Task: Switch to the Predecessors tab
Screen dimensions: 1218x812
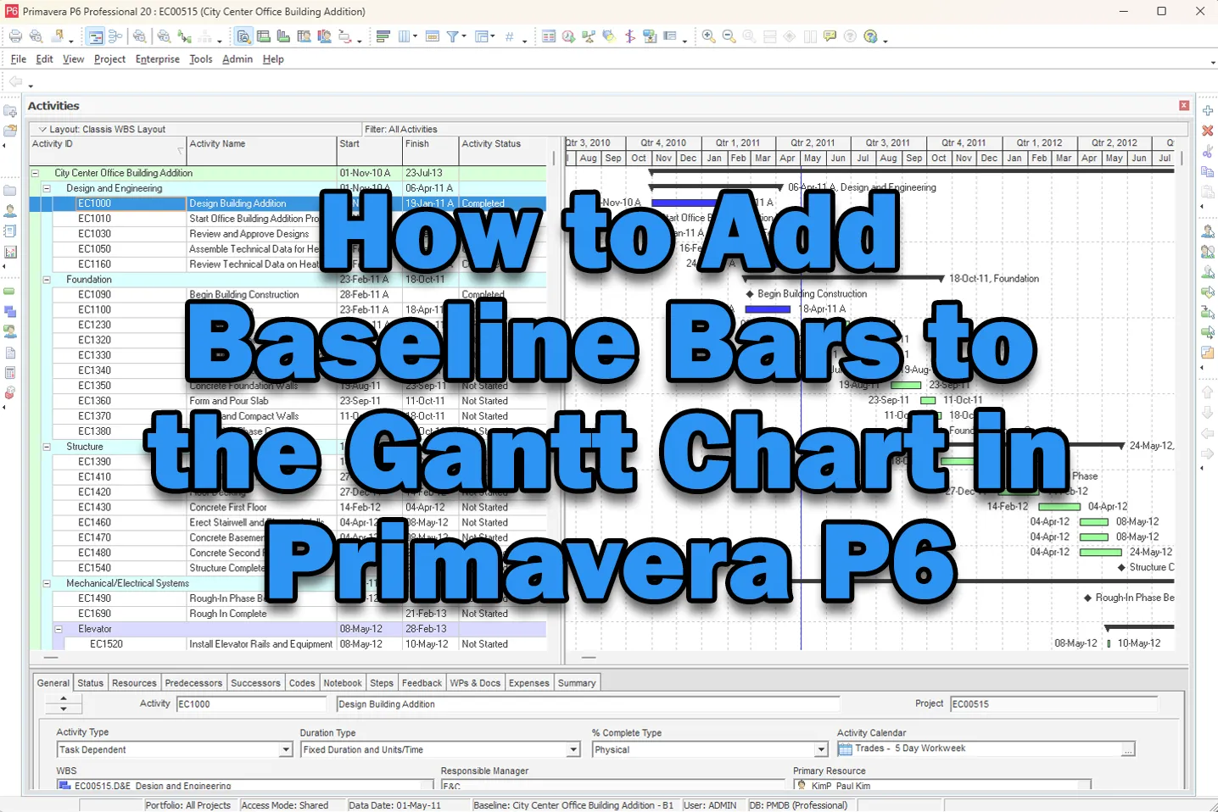Action: coord(193,682)
